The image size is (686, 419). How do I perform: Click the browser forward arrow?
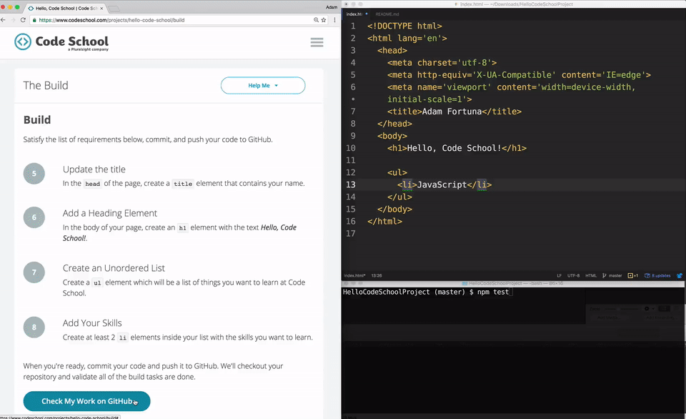(x=13, y=20)
